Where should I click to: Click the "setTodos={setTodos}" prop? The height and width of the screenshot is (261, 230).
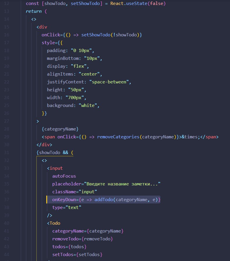pos(77,255)
